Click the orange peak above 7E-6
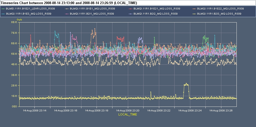 click(95, 29)
